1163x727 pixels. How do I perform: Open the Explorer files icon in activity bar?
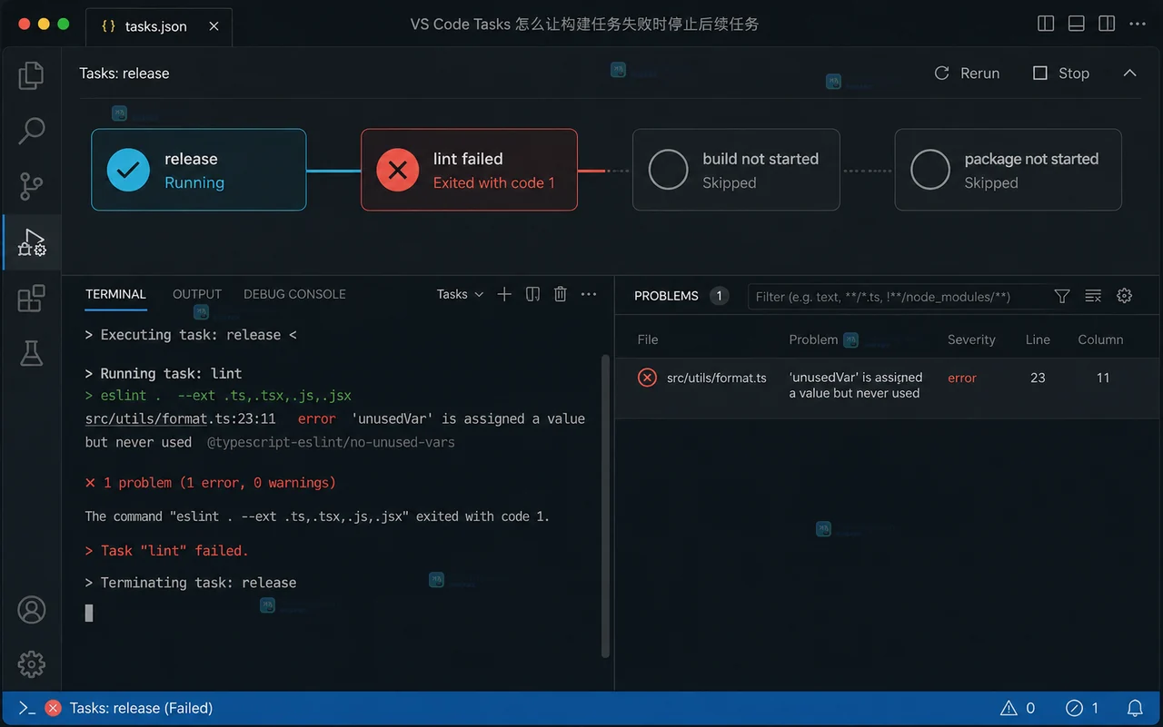click(31, 75)
